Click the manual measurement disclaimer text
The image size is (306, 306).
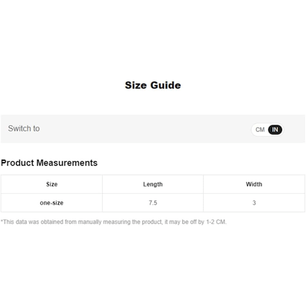pyautogui.click(x=114, y=222)
